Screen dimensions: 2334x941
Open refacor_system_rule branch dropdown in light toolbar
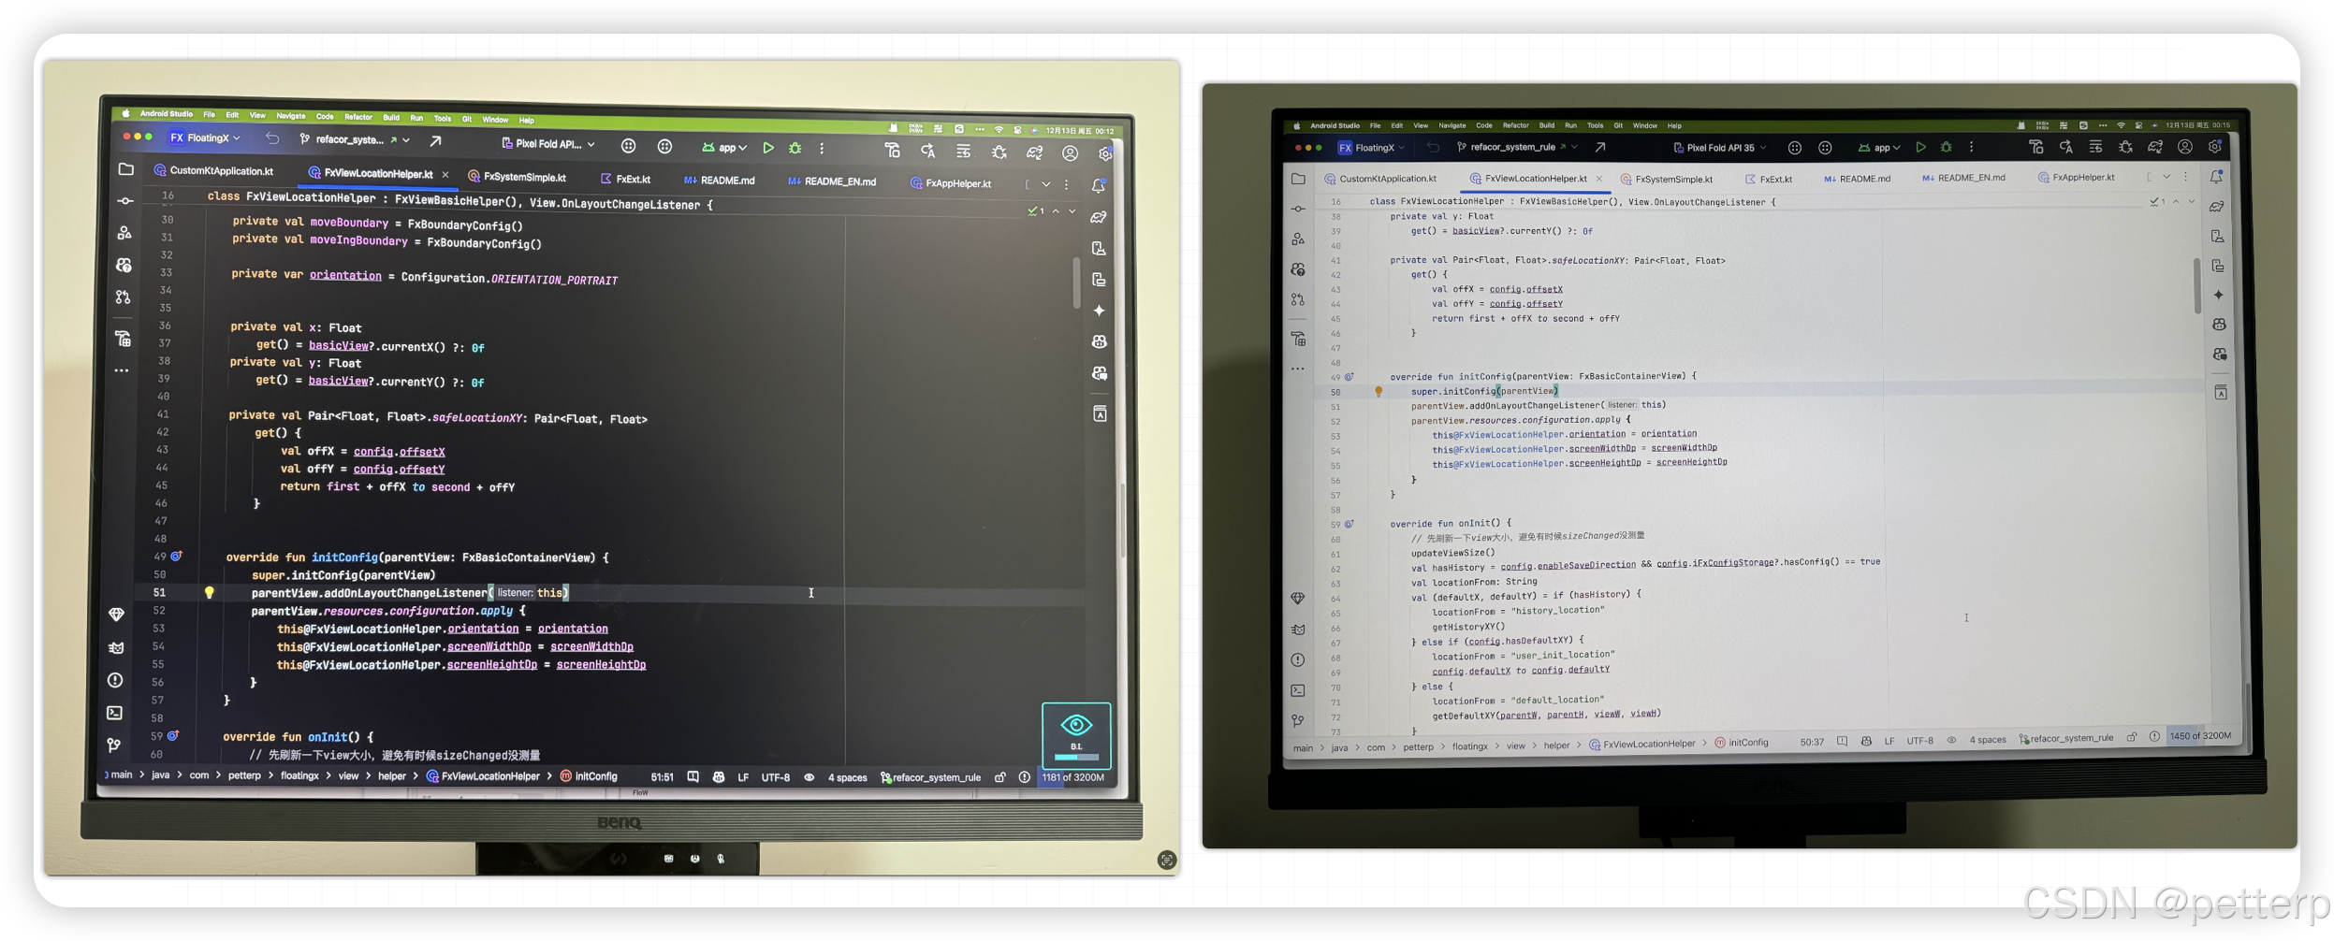click(x=1518, y=147)
